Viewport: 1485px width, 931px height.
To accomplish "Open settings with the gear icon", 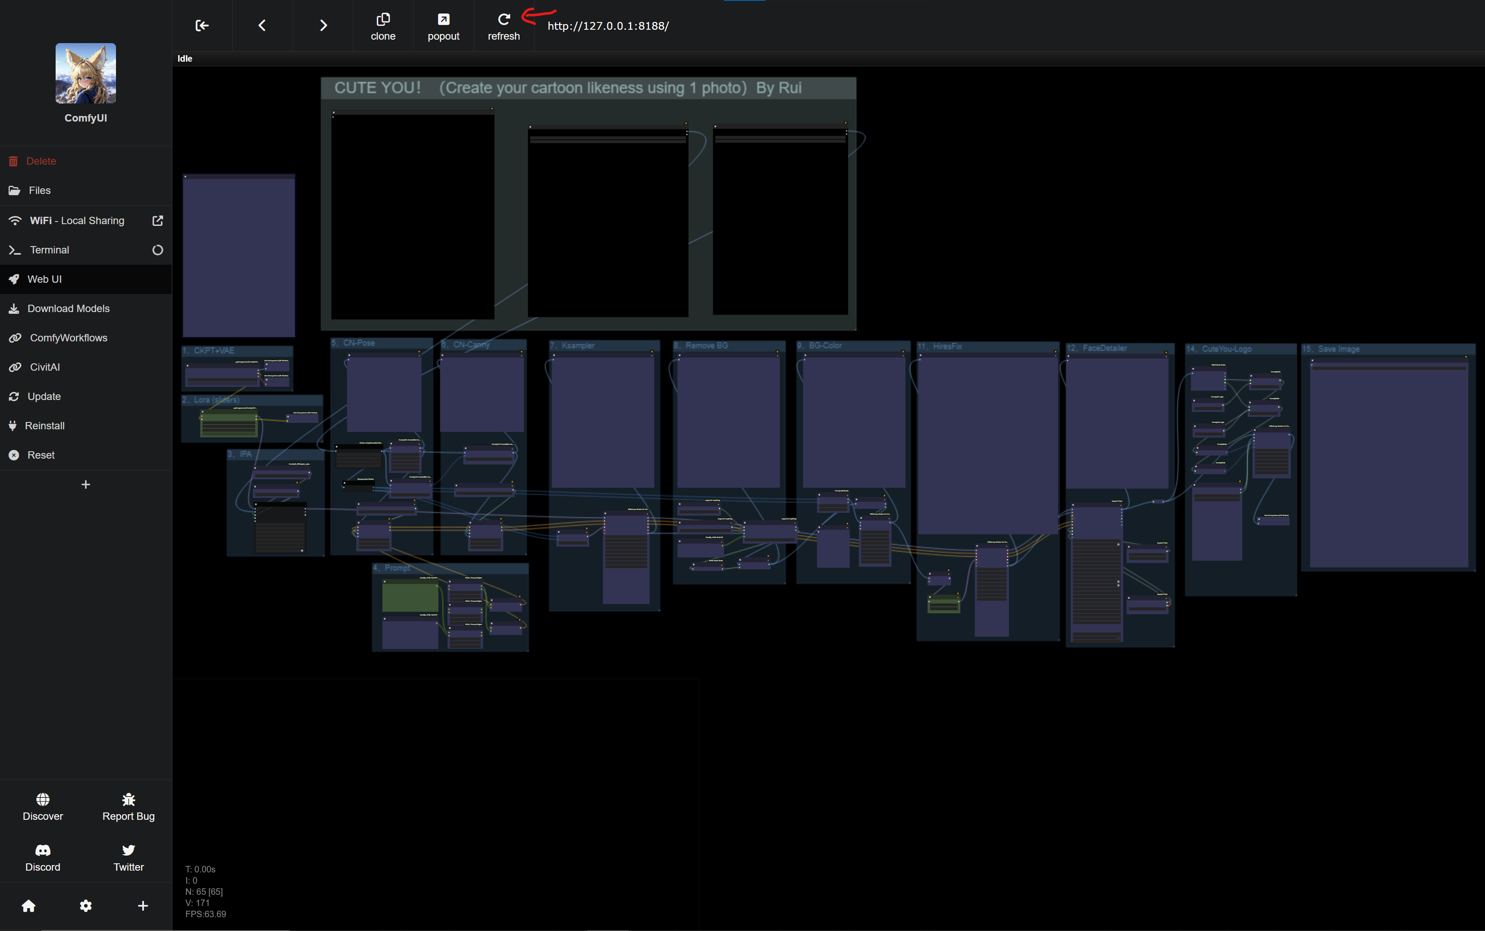I will [86, 905].
